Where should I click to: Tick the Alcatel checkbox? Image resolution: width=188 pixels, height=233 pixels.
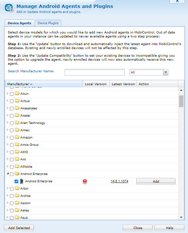[12, 116]
